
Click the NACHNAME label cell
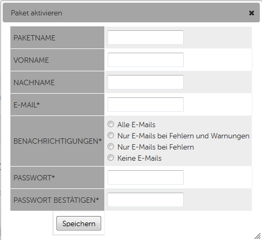(x=58, y=82)
